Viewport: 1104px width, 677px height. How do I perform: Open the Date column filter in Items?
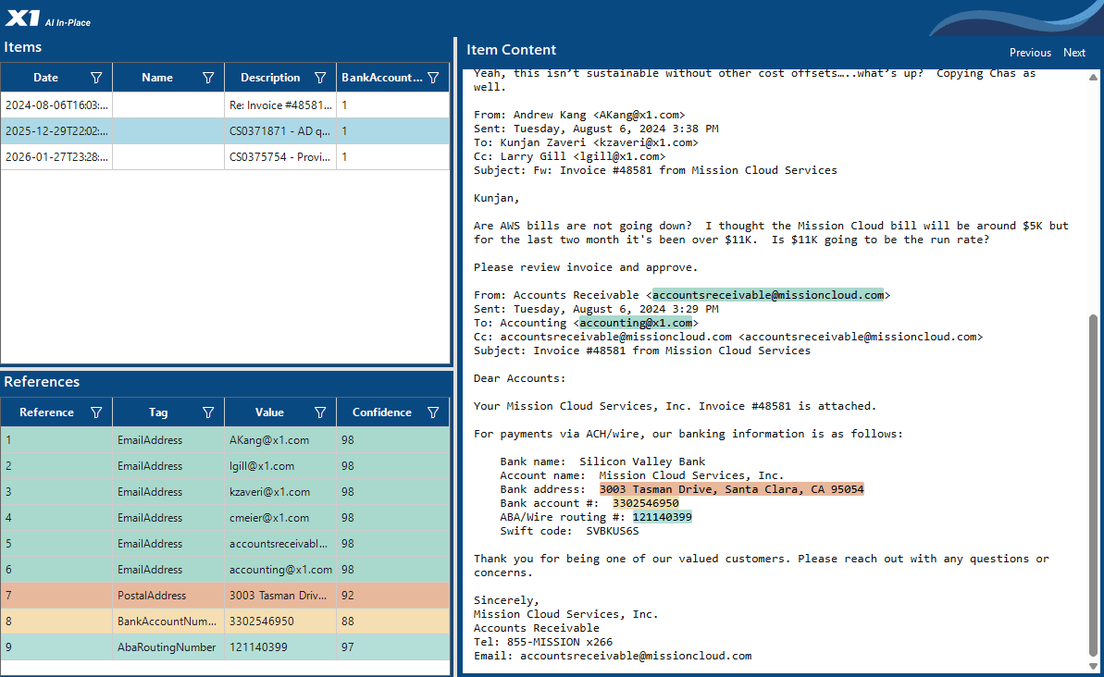click(96, 78)
